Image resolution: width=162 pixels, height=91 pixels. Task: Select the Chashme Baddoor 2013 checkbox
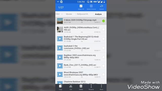pyautogui.click(x=104, y=83)
